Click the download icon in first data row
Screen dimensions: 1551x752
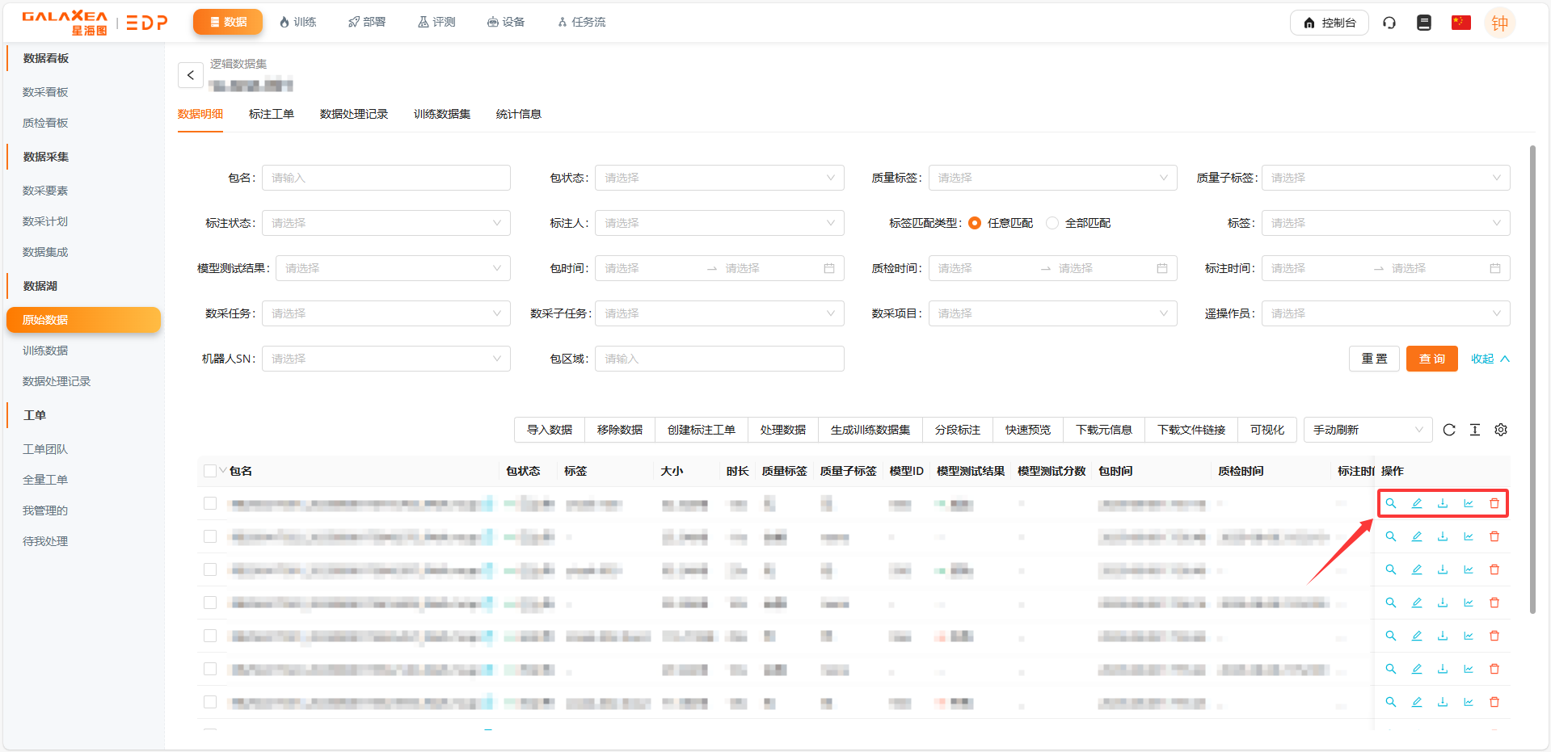1442,503
